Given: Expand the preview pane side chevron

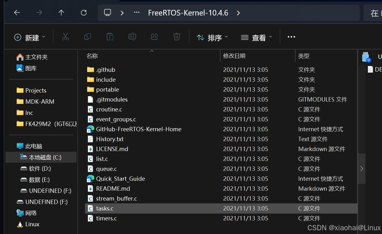Looking at the screenshot, I should click(362, 169).
